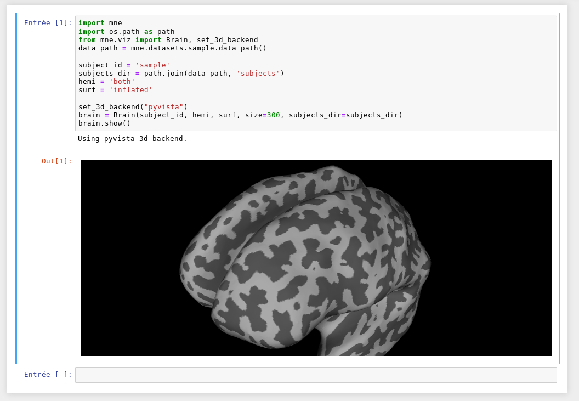The image size is (579, 401).
Task: Click the data_path = mne.datasets line
Action: [x=173, y=48]
